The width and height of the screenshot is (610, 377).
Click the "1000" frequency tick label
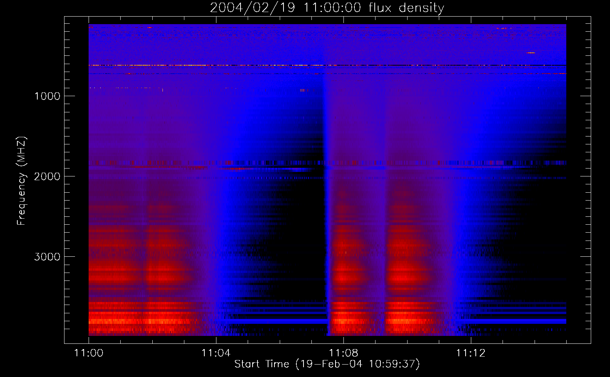pos(47,96)
